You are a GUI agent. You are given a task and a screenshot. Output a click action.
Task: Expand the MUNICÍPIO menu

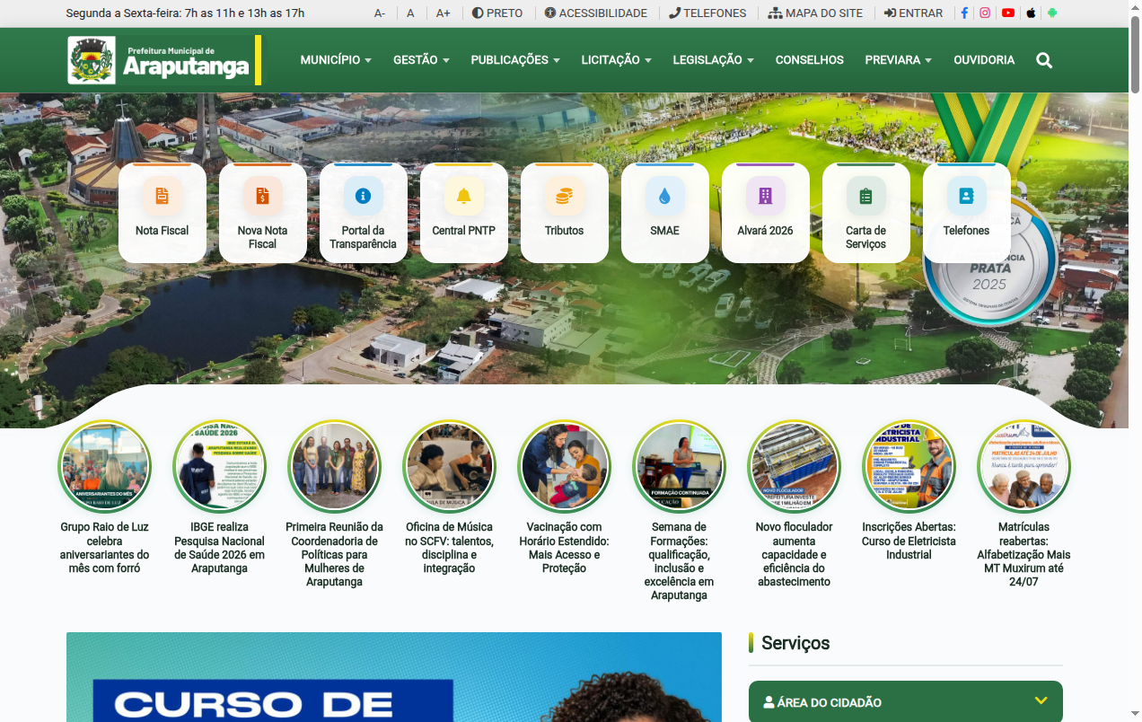pyautogui.click(x=336, y=60)
